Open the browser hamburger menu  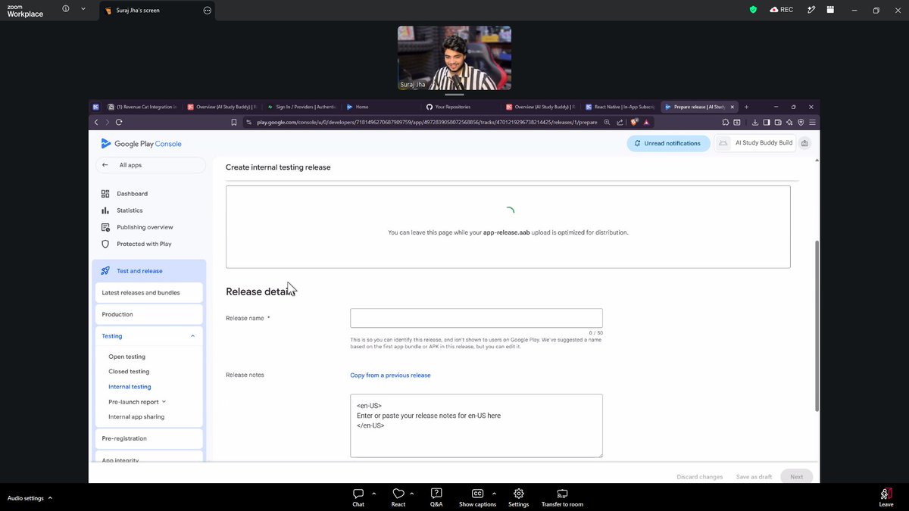pos(812,122)
